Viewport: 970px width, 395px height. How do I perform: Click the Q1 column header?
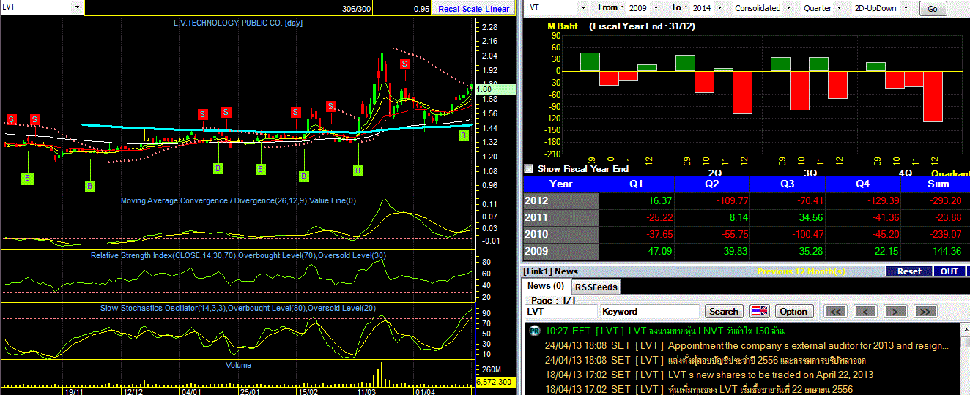tap(637, 184)
